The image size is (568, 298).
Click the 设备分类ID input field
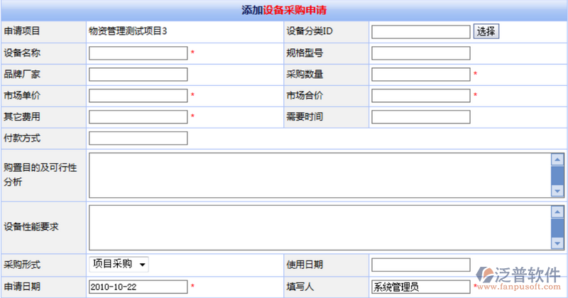[420, 32]
